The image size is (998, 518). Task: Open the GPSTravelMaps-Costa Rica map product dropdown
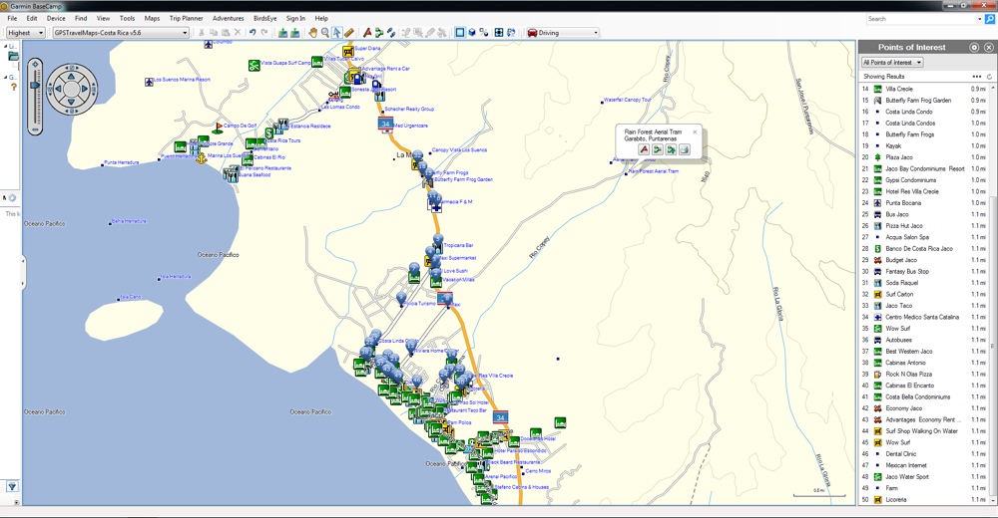[121, 33]
